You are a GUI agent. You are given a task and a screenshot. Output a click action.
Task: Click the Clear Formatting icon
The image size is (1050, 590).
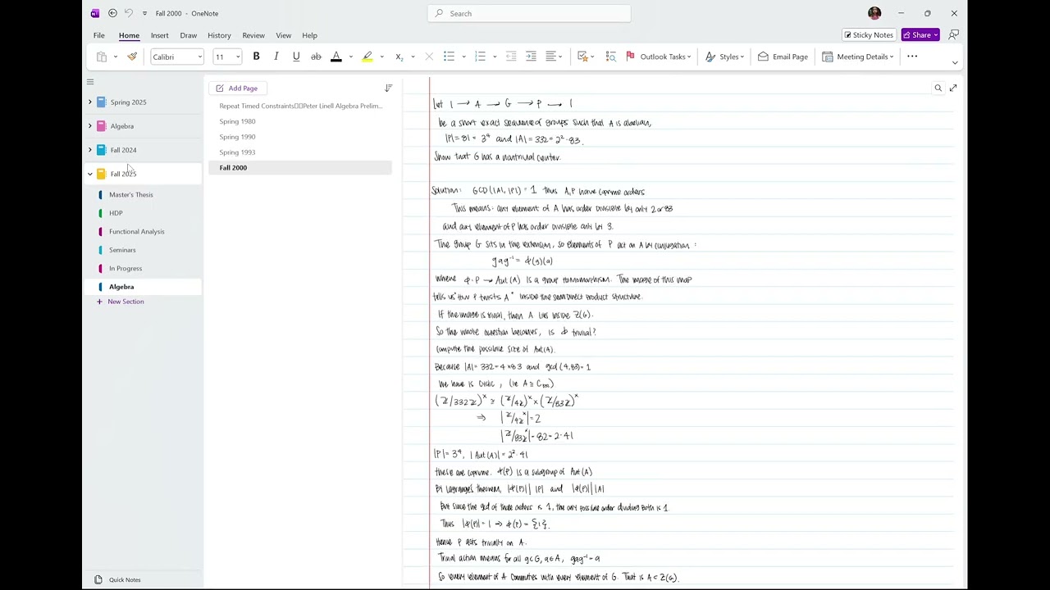pyautogui.click(x=429, y=57)
